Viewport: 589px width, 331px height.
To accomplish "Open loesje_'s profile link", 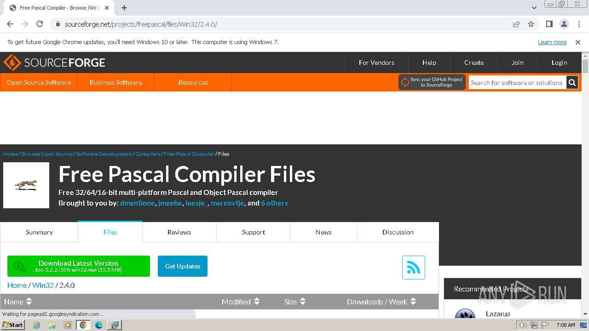I will pyautogui.click(x=196, y=203).
